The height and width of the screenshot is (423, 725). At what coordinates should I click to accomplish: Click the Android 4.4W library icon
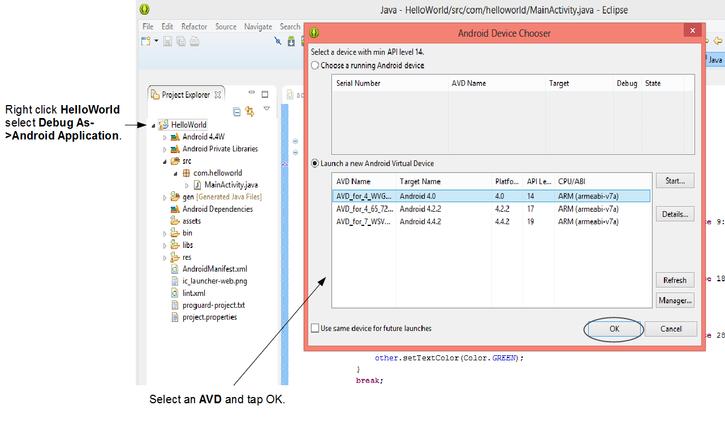175,137
